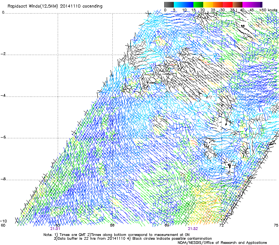Viewport: 279px width, 245px height.
Task: Click the green 15-20 knots color segment
Action: pos(198,5)
